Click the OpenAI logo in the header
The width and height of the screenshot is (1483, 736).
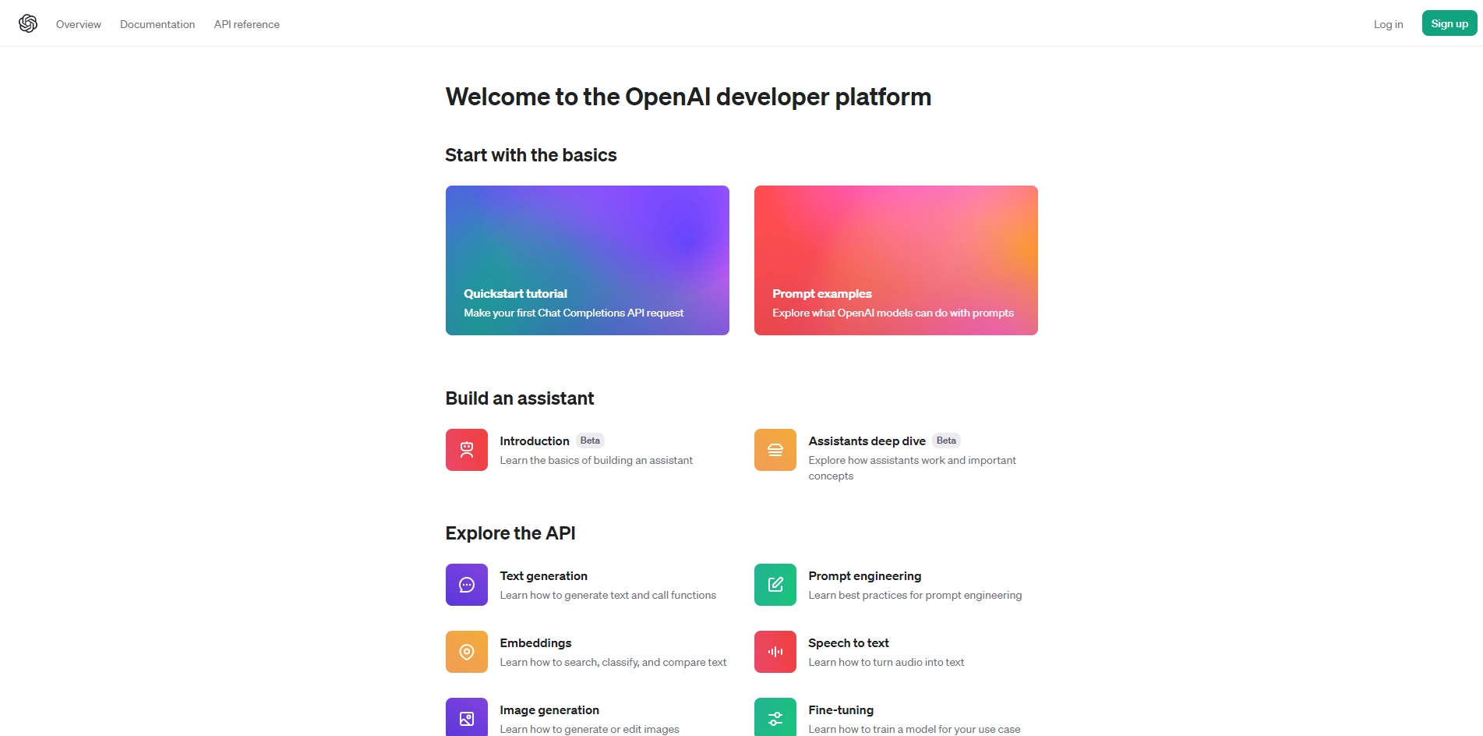point(28,23)
